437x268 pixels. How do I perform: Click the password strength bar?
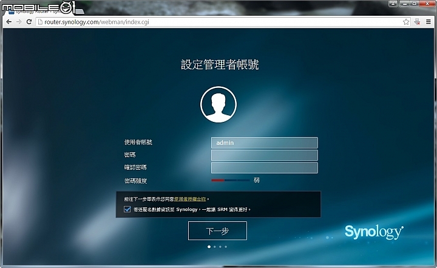pos(231,180)
